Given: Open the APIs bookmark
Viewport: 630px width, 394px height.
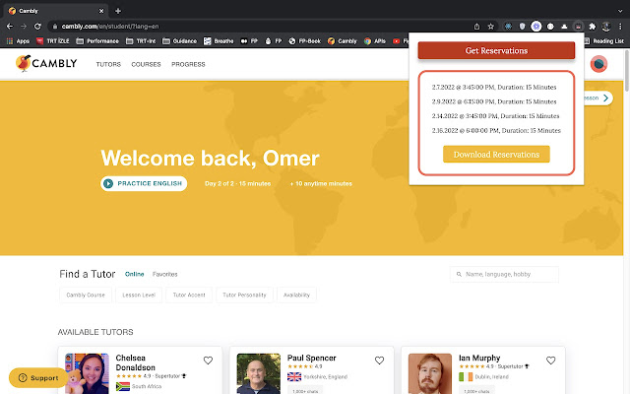Looking at the screenshot, I should click(x=375, y=41).
